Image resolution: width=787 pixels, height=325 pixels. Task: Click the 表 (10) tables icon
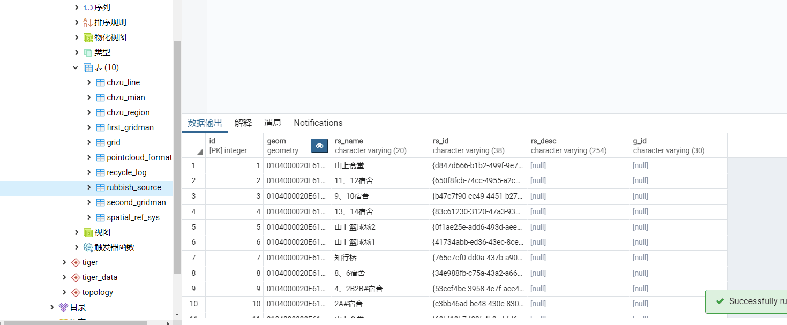pos(88,67)
